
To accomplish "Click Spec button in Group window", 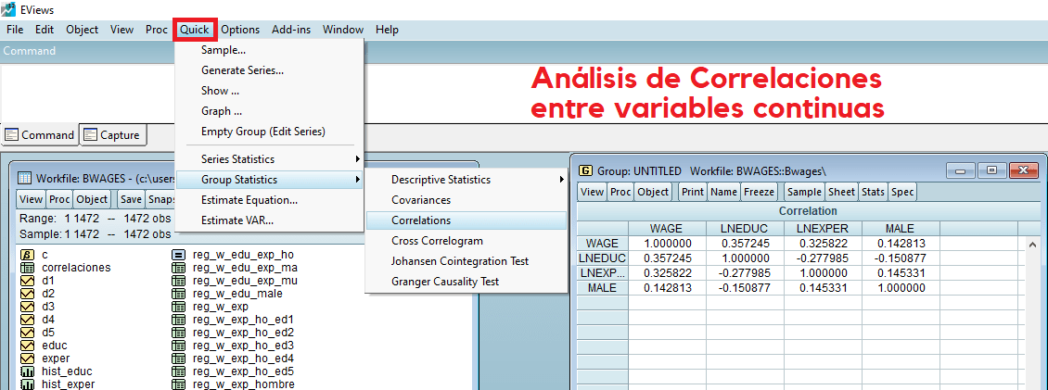I will pyautogui.click(x=901, y=193).
